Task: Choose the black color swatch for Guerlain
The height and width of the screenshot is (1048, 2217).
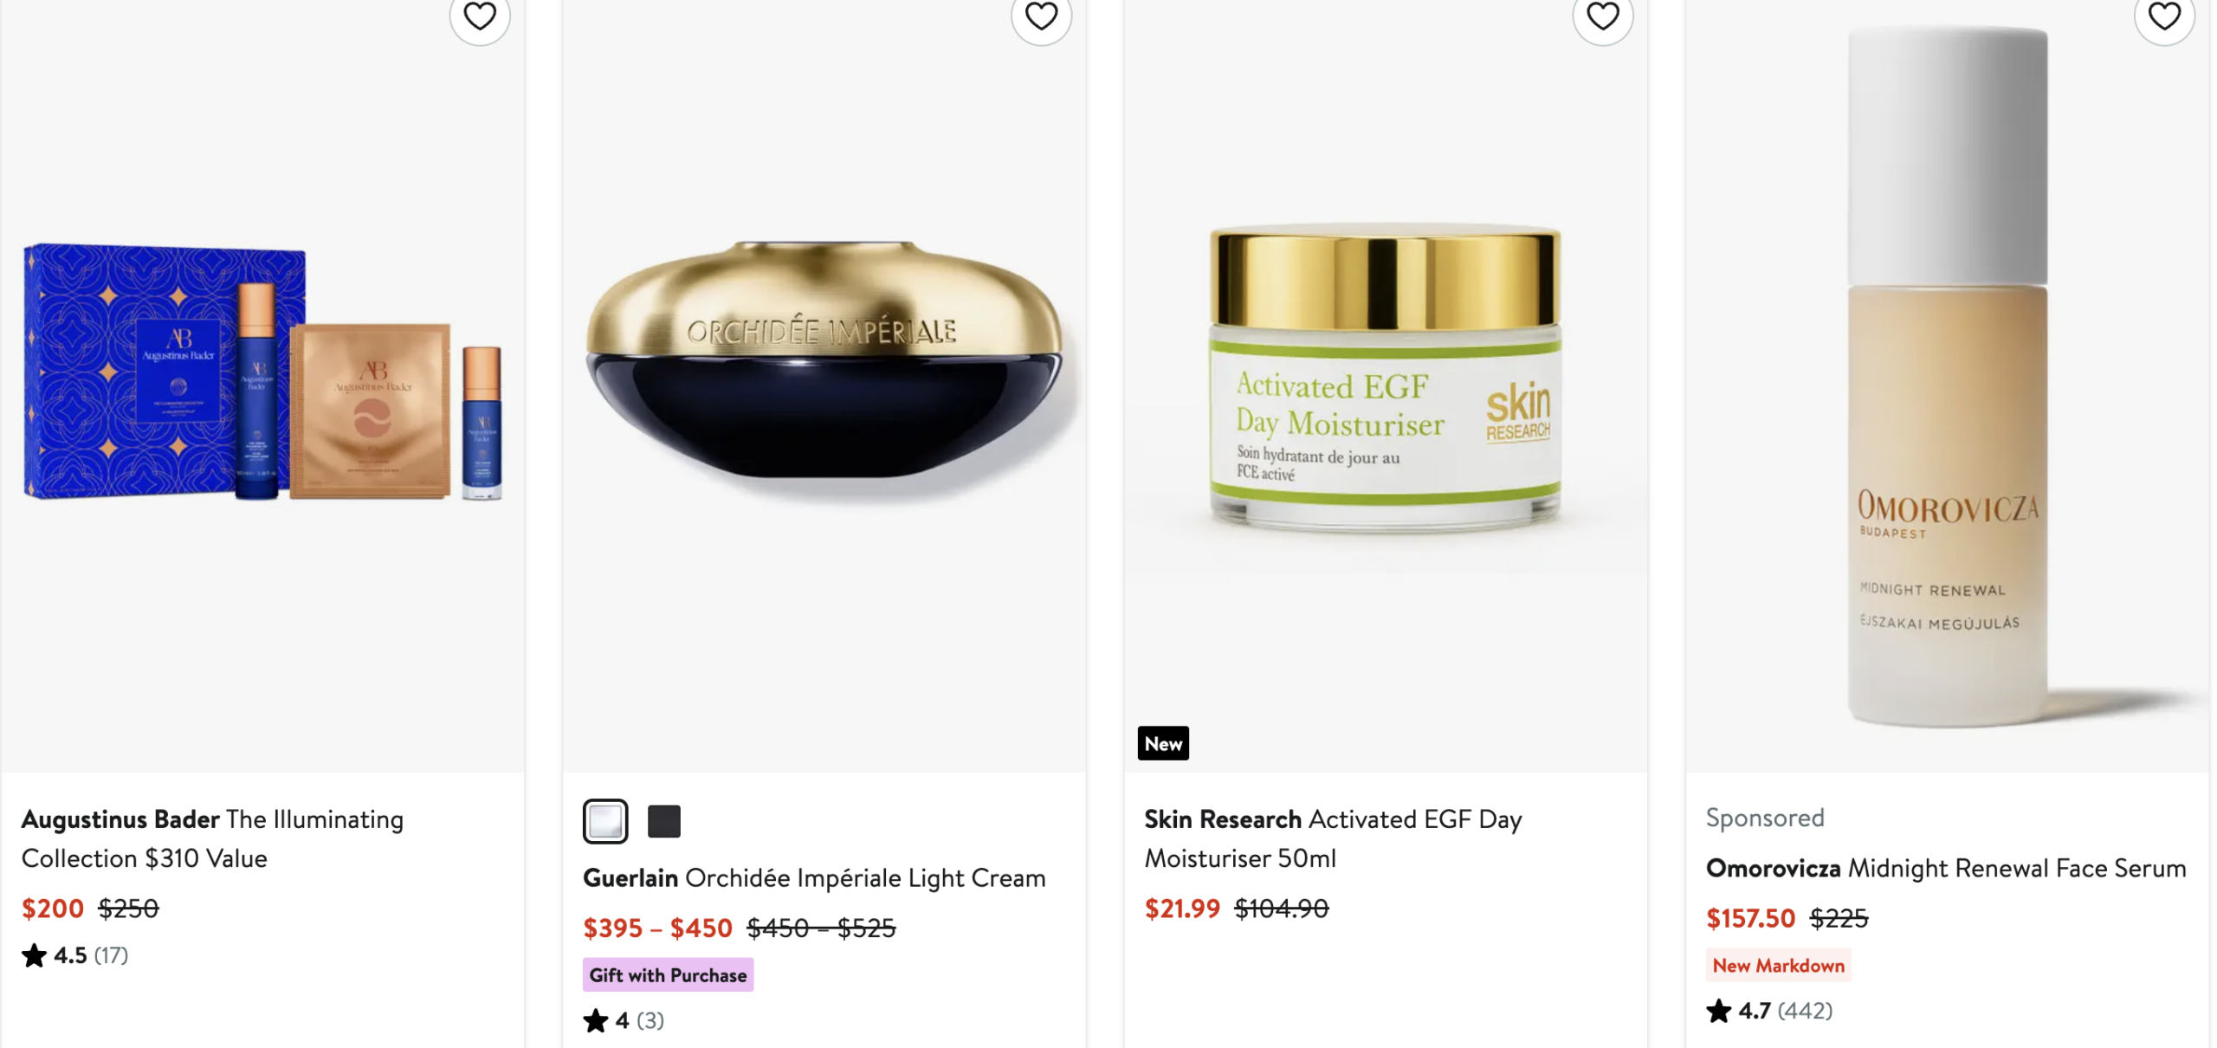Action: [x=664, y=821]
